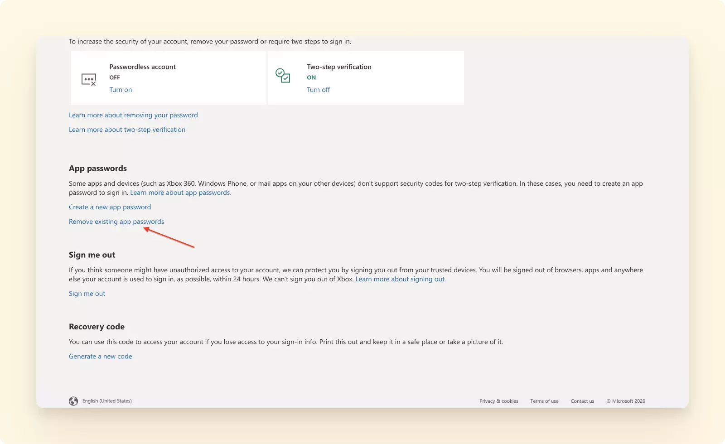Screen dimensions: 725x444
Task: Generate a new recovery code
Action: (101, 357)
